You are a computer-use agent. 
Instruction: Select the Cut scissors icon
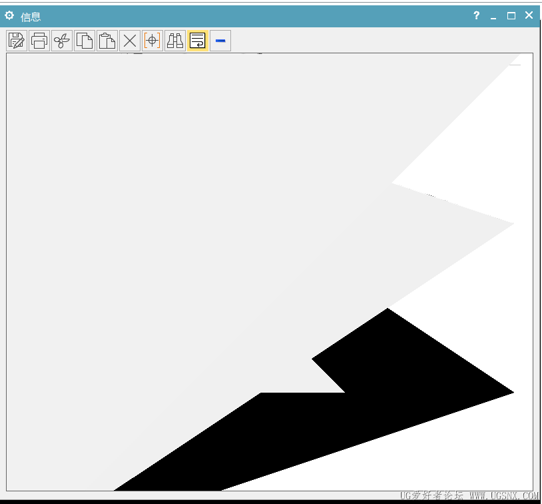[62, 41]
